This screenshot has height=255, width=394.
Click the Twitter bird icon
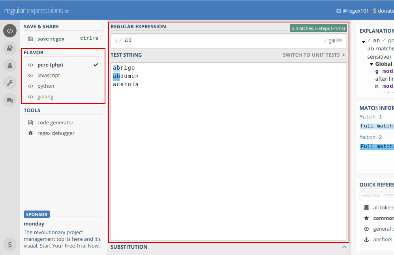click(x=338, y=11)
